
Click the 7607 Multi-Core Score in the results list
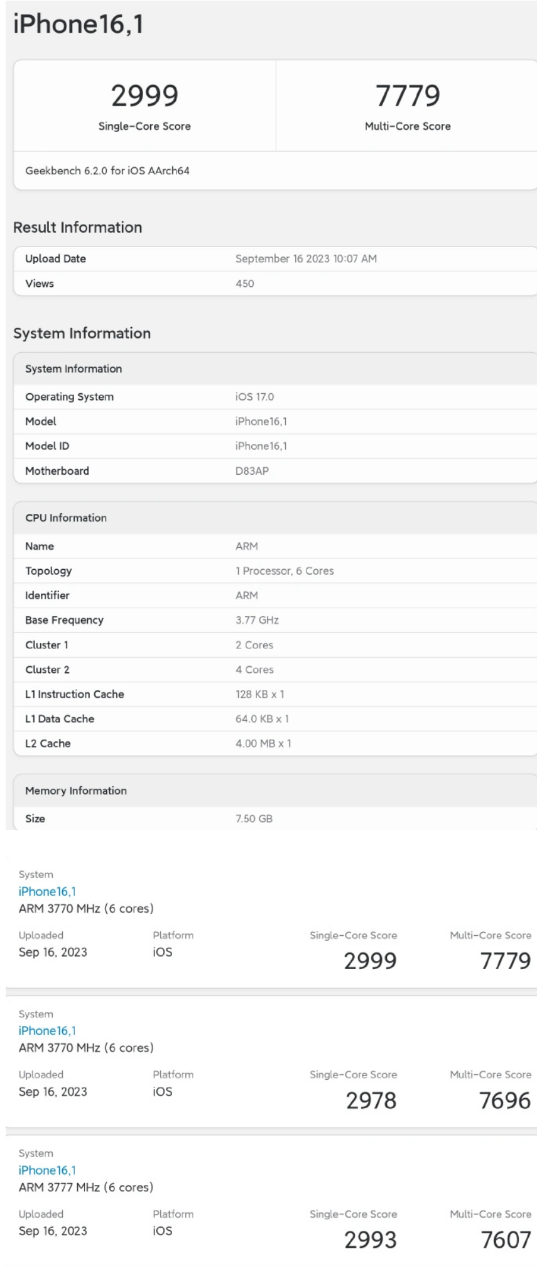506,1240
